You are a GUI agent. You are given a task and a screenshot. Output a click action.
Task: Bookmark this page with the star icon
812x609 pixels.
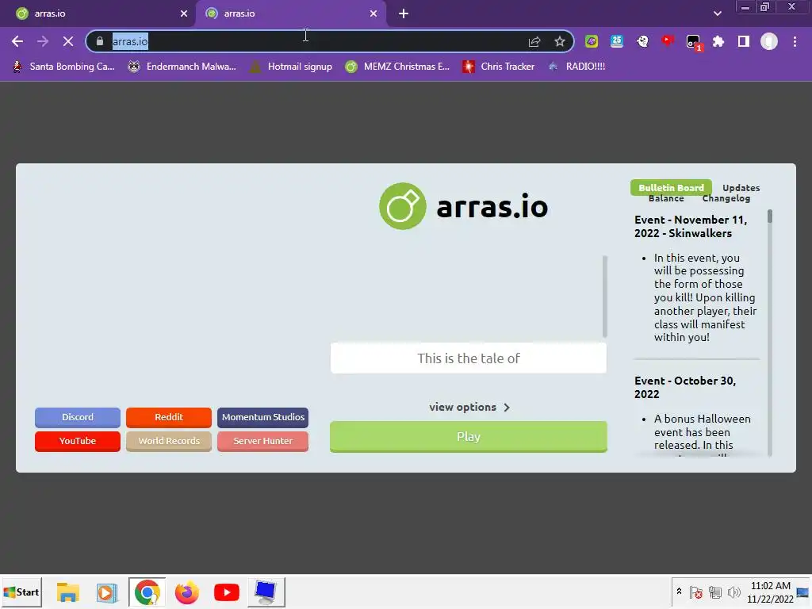tap(559, 41)
